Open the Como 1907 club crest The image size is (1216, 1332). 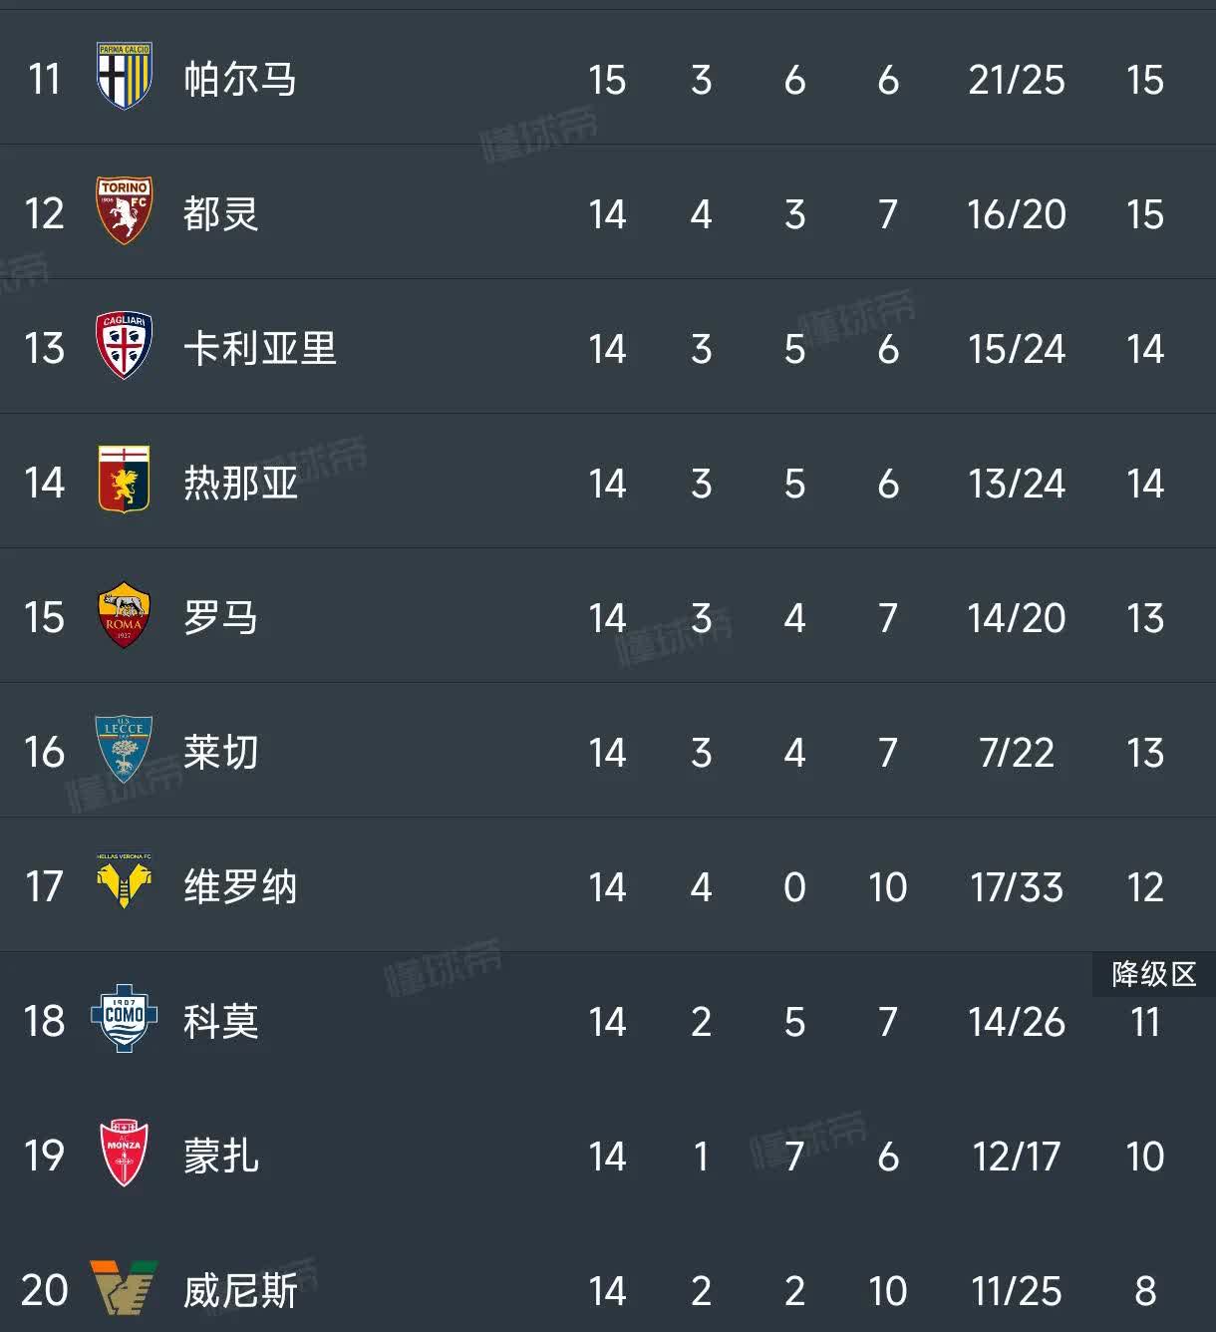coord(124,1018)
